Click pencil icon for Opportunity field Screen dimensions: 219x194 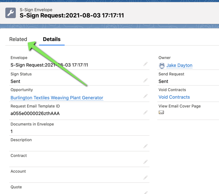click(145, 96)
